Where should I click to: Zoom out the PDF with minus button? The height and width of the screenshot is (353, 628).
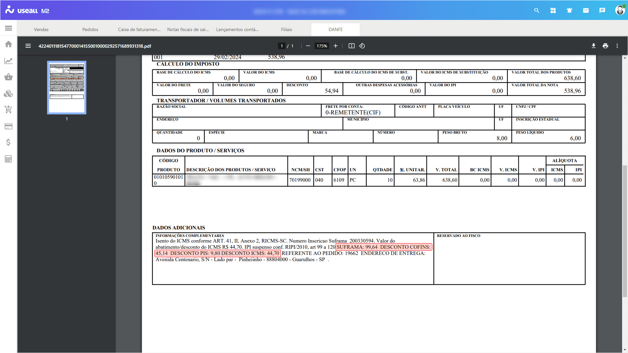308,46
